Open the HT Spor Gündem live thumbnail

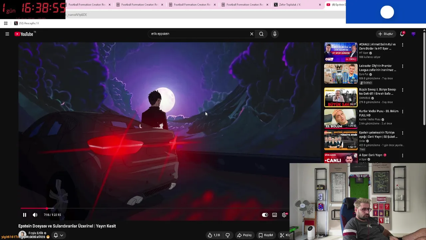point(341,52)
